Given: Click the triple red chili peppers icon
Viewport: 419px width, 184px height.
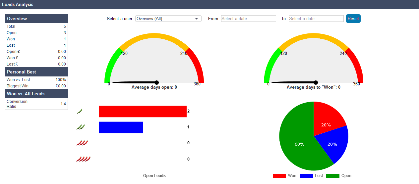Looking at the screenshot, I should click(82, 143).
